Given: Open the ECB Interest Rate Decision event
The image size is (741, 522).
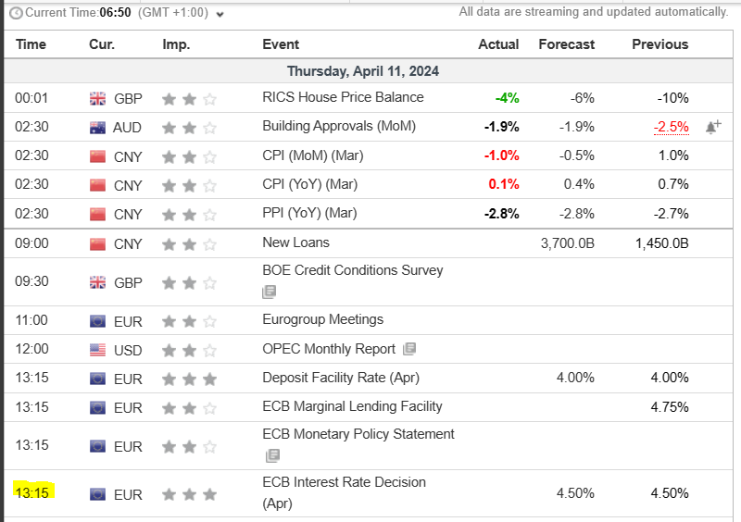Looking at the screenshot, I should 344,482.
